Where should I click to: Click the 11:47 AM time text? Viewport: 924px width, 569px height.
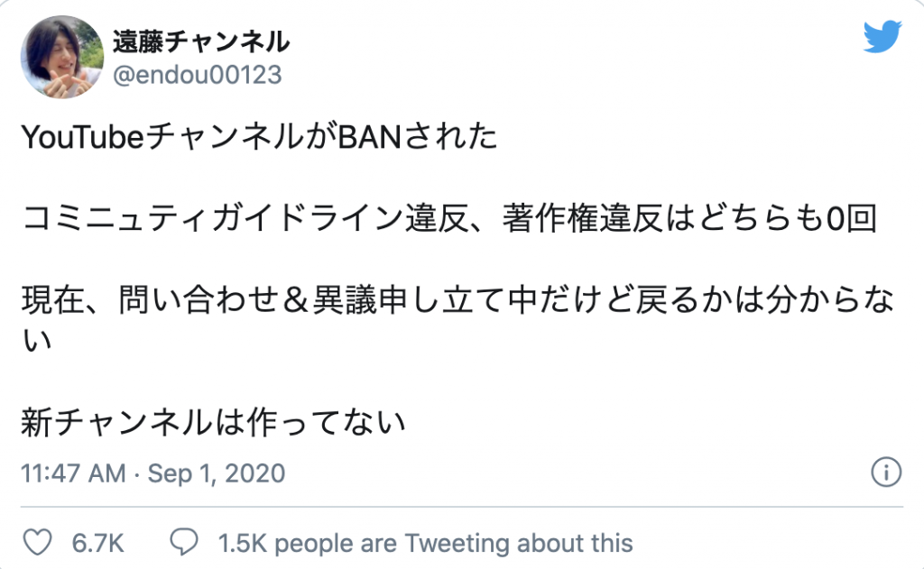72,473
